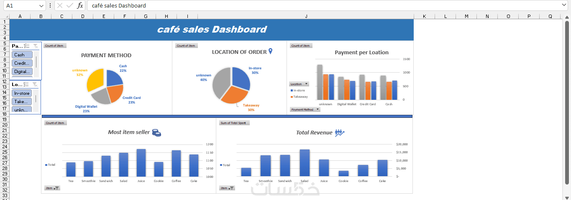Select column K header
The height and width of the screenshot is (200, 571).
tap(424, 16)
